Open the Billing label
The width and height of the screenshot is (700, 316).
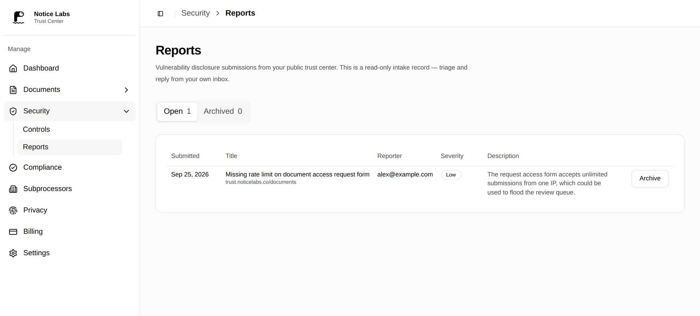click(33, 231)
